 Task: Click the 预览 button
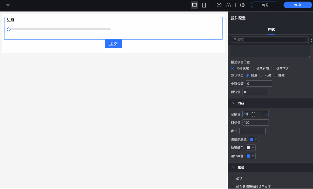coord(265,5)
